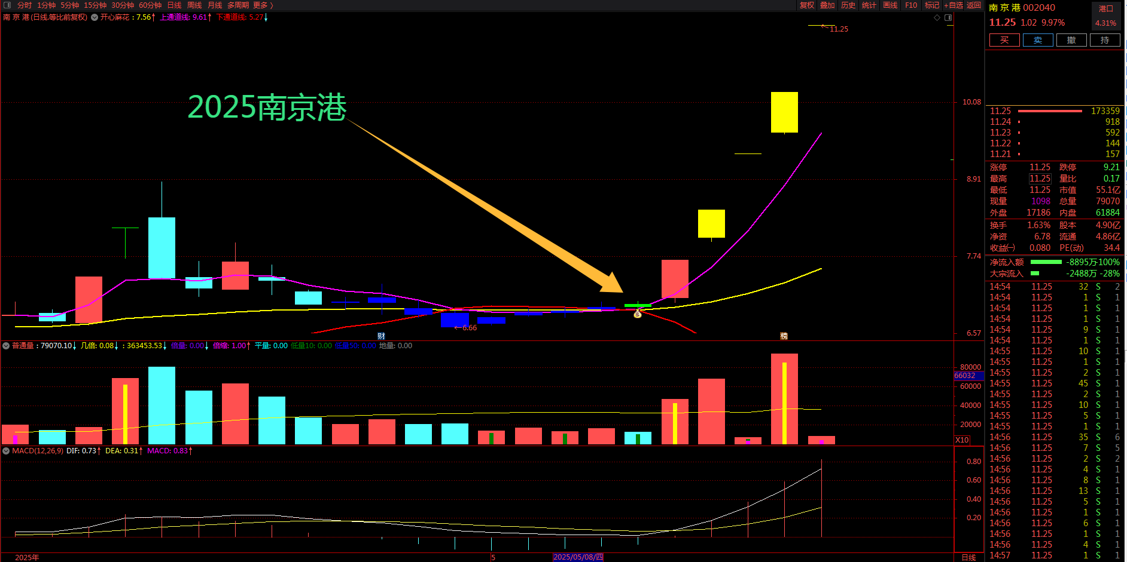Screen dimensions: 1127x562
Task: Open the 统计 statistics button
Action: tap(869, 5)
